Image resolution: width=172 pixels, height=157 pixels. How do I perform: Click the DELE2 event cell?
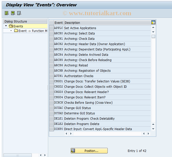pos(59,124)
